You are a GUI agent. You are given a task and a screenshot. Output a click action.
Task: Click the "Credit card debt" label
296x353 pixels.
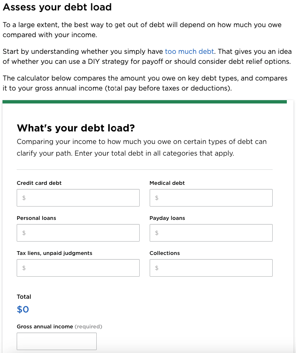pos(39,183)
